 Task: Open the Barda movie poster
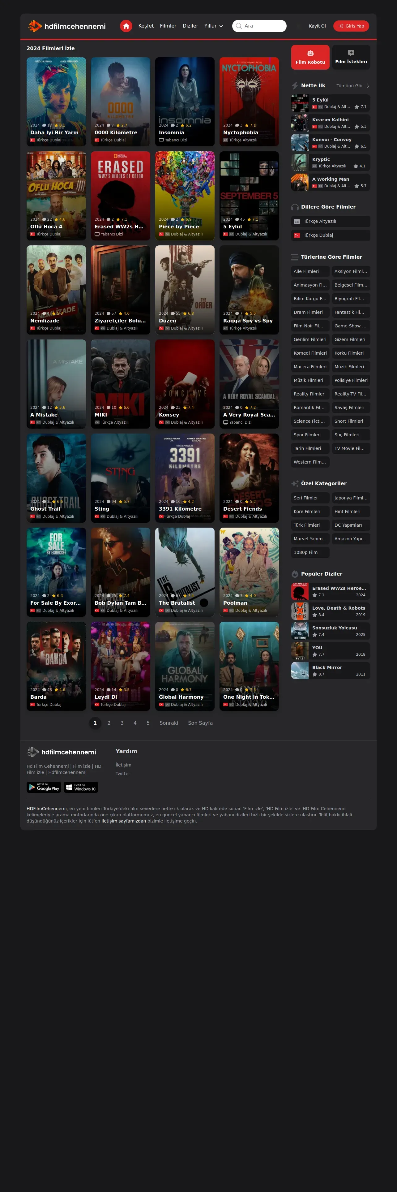point(56,666)
